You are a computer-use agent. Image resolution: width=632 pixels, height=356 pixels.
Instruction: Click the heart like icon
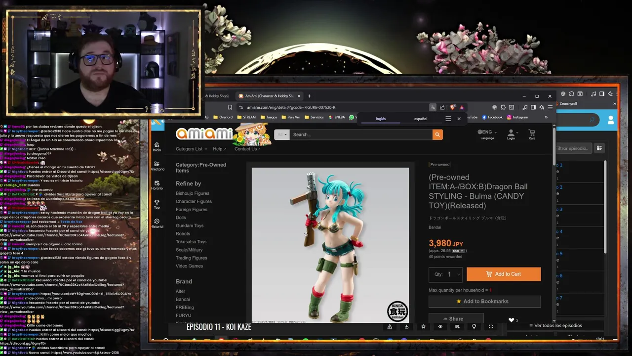[x=511, y=320]
